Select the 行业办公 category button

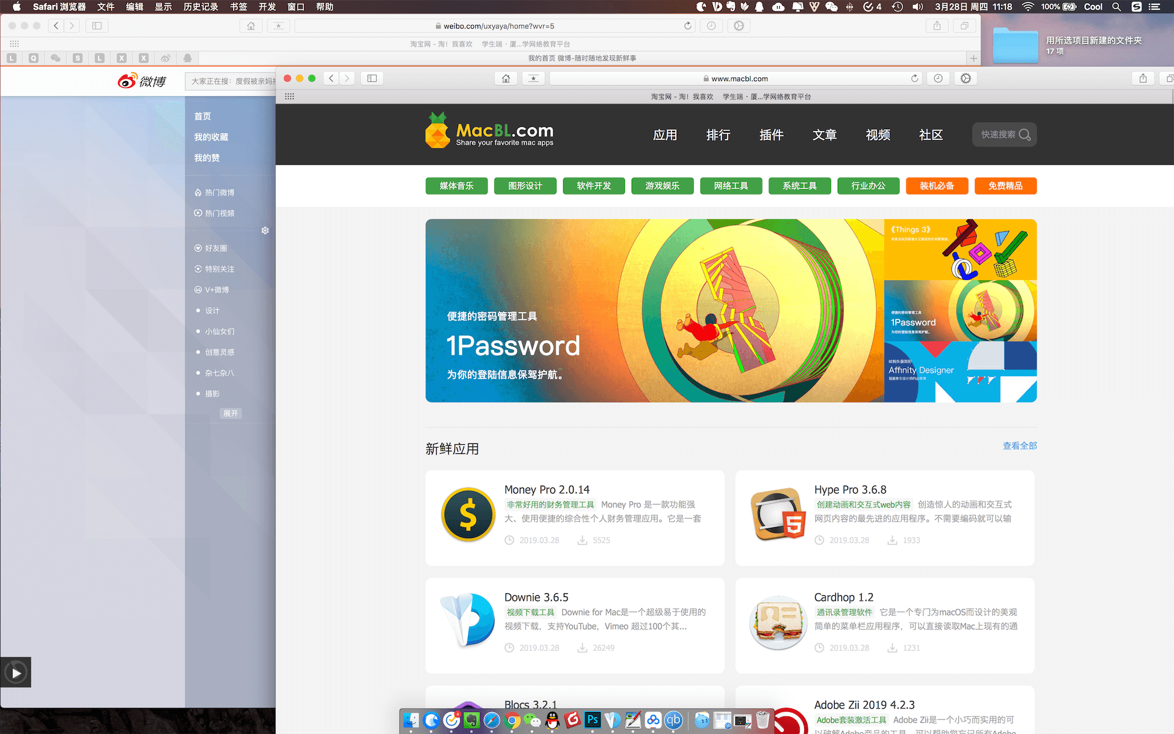click(x=868, y=186)
